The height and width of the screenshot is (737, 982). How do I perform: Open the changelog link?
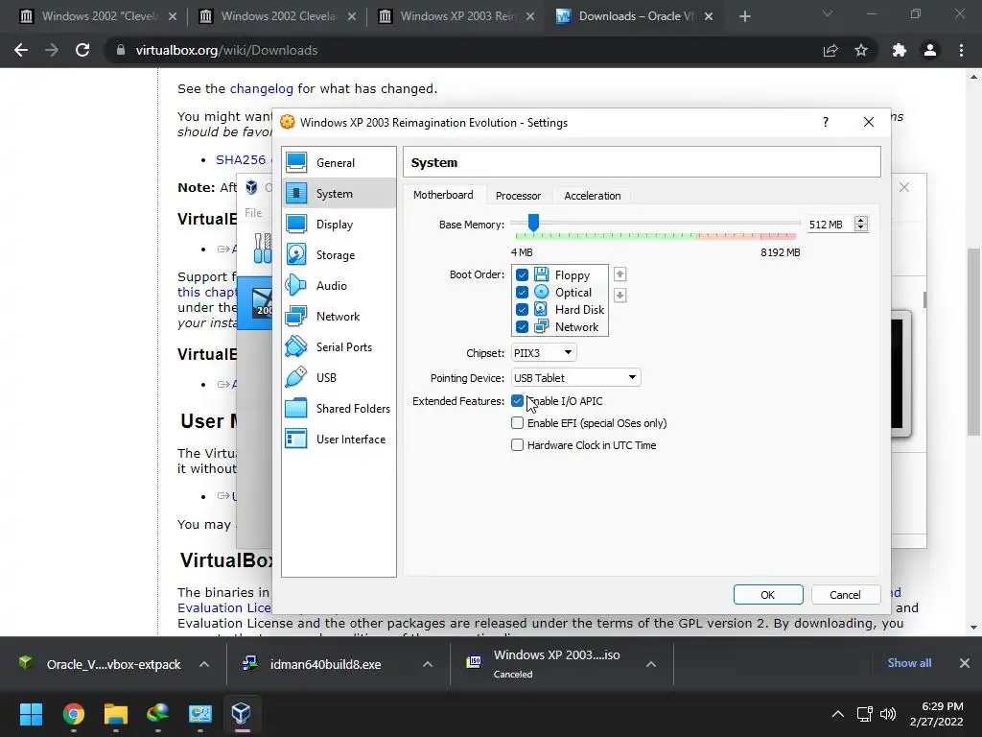pos(261,88)
